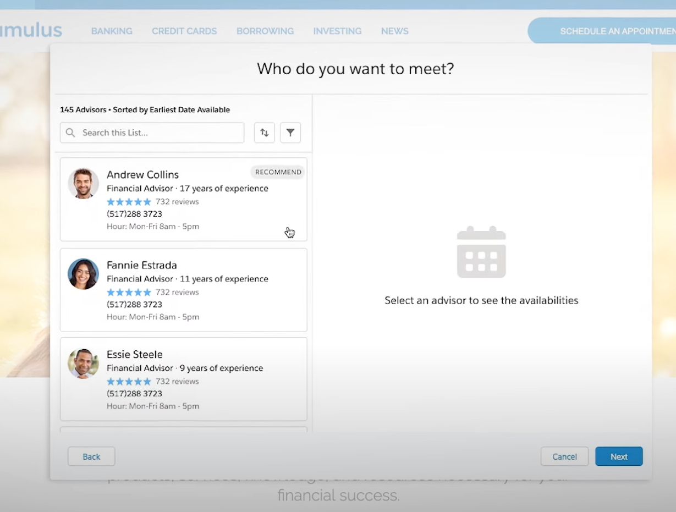The image size is (676, 512).
Task: Click the sort arrows icon button
Action: pyautogui.click(x=264, y=133)
